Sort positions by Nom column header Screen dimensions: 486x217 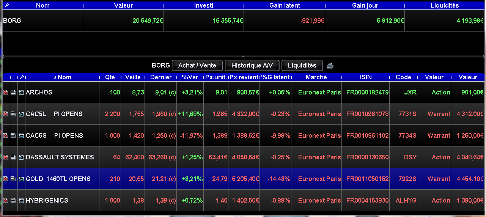[62, 77]
